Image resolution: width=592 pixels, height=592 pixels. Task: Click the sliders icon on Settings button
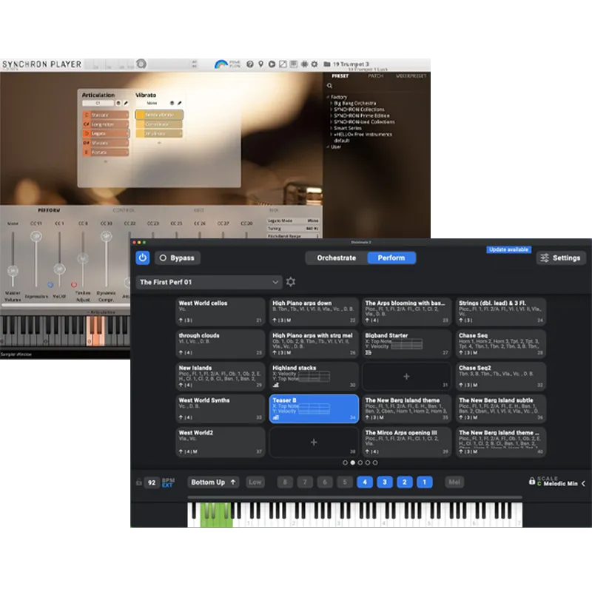(545, 258)
